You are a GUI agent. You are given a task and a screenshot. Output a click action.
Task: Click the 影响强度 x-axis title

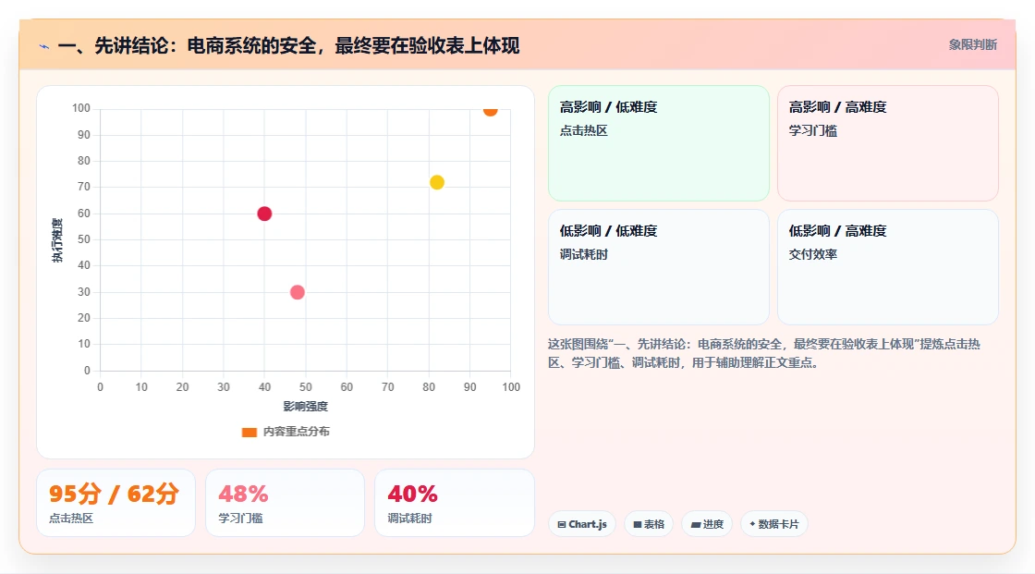tap(306, 406)
